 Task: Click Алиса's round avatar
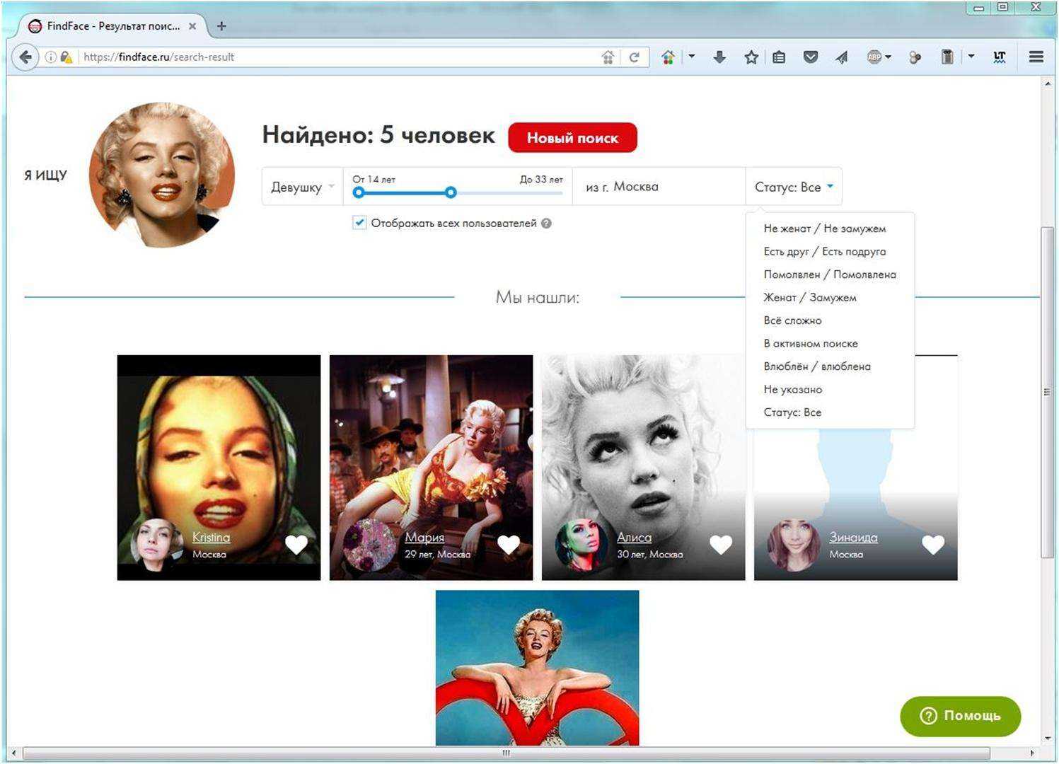pyautogui.click(x=581, y=545)
